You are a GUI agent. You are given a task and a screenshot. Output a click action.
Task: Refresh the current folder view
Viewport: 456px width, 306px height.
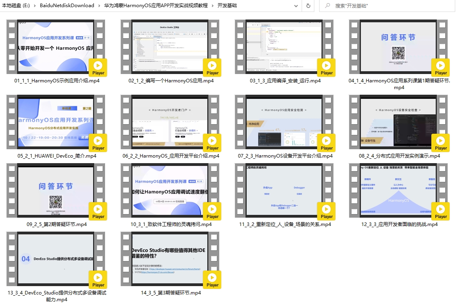pos(308,6)
